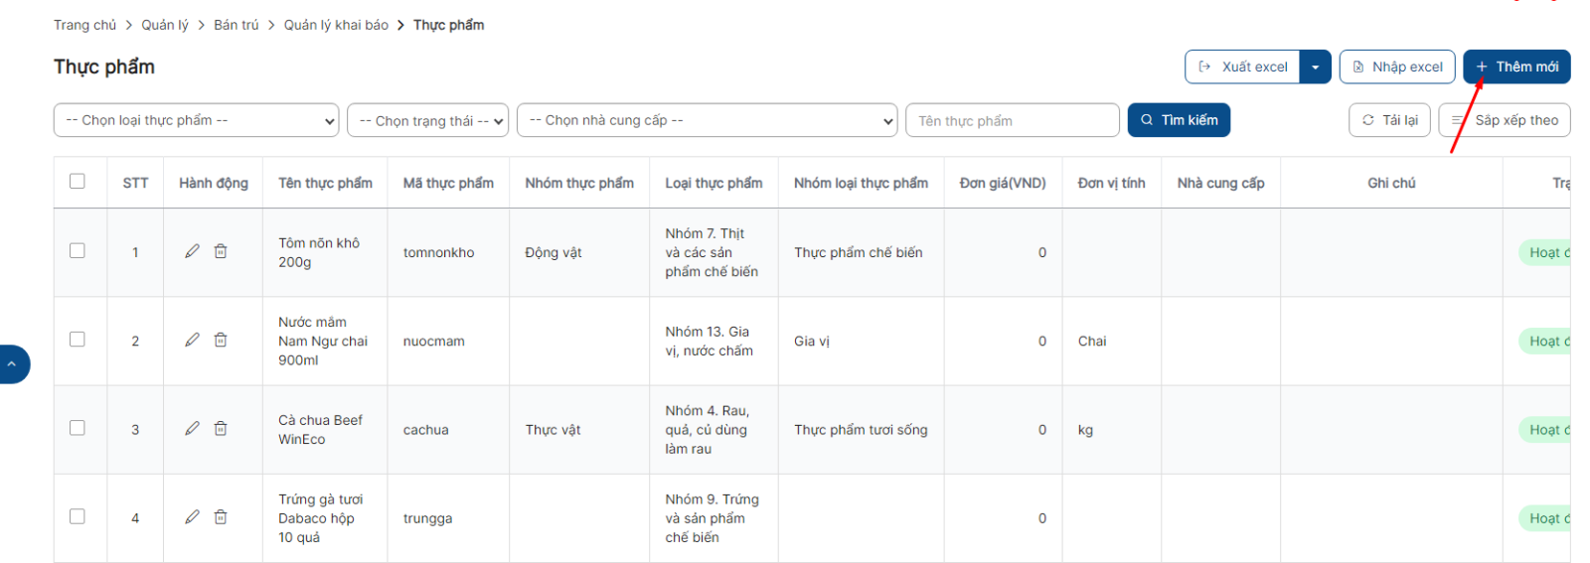The image size is (1590, 563).
Task: Delete the Tôm nõn khô 200g row
Action: point(221,251)
